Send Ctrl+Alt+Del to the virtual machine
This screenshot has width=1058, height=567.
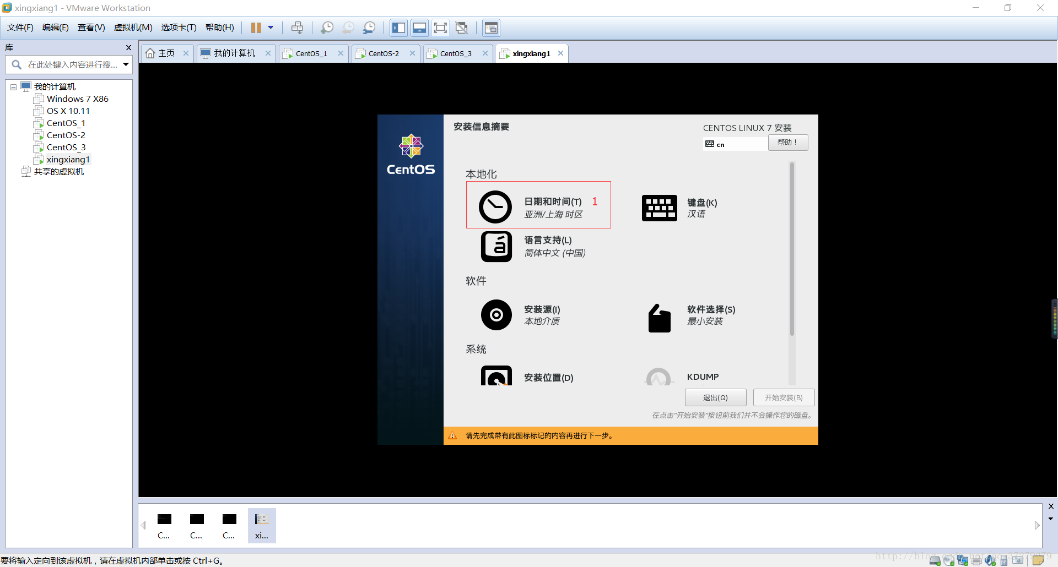[297, 28]
